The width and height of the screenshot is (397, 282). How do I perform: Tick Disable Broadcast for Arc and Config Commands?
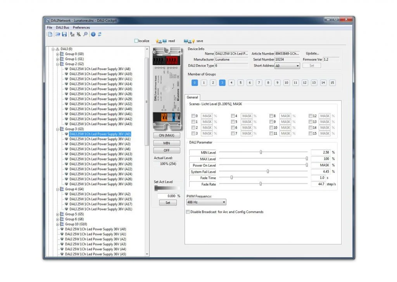[188, 212]
